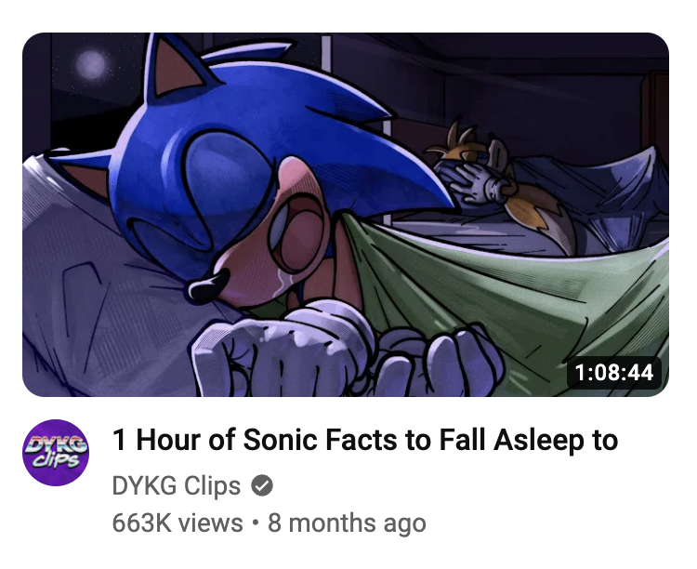Click the "8 months ago" upload date

pyautogui.click(x=347, y=523)
